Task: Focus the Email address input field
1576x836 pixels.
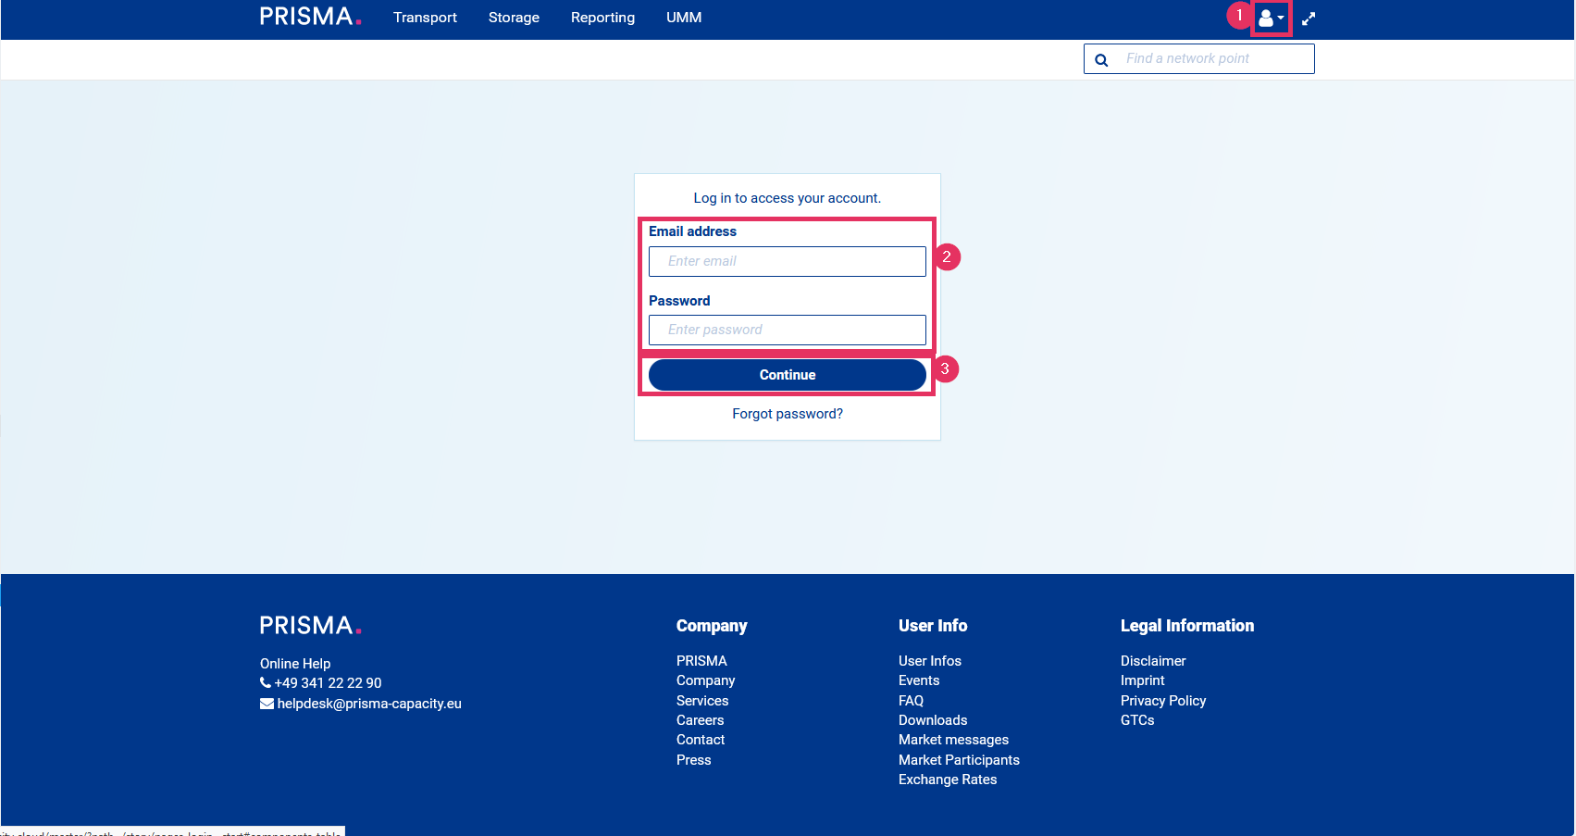Action: 787,261
